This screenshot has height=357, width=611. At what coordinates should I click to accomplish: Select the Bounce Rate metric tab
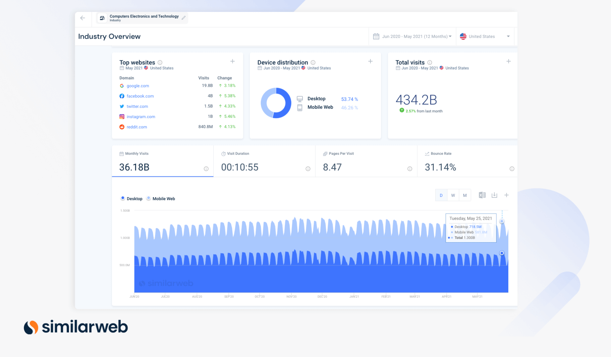[x=468, y=161]
